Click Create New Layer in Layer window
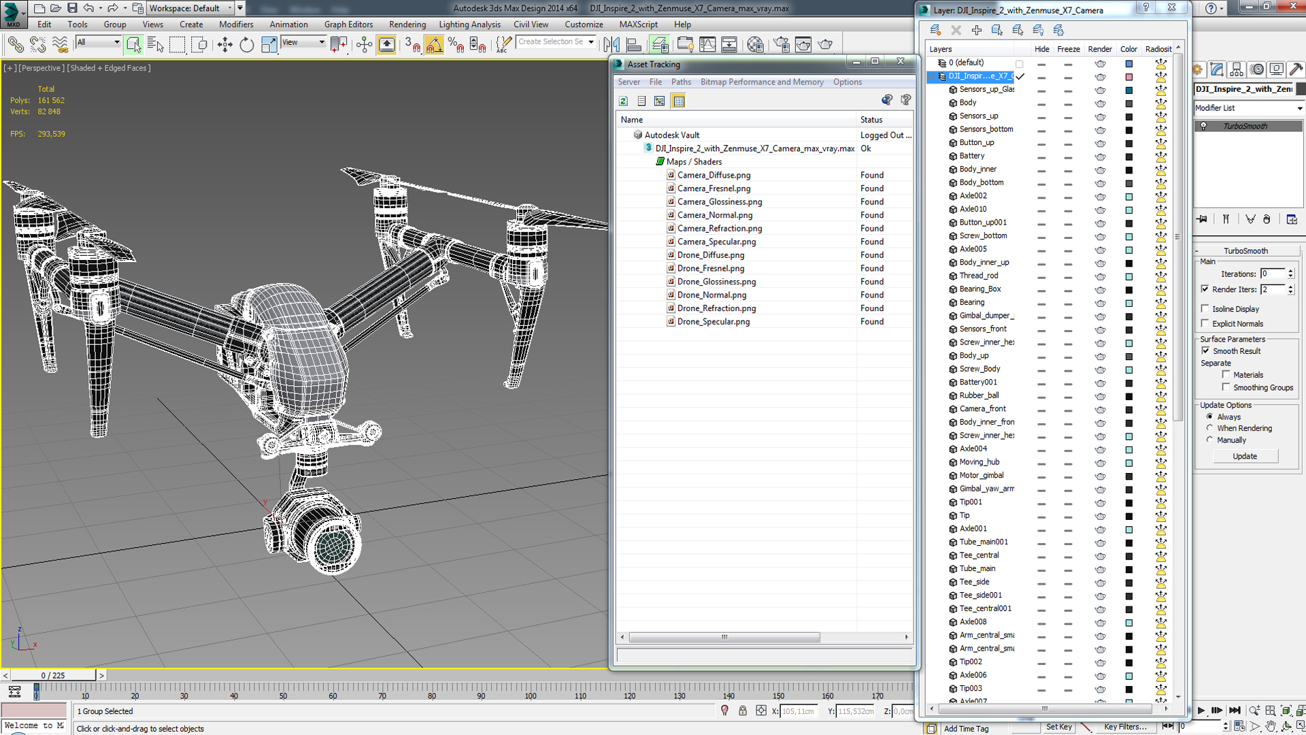Screen dimensions: 1306x735 (935, 30)
